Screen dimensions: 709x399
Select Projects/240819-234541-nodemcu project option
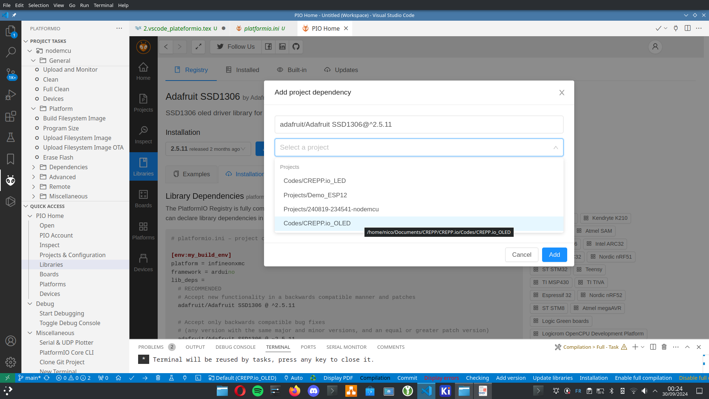[x=419, y=209]
